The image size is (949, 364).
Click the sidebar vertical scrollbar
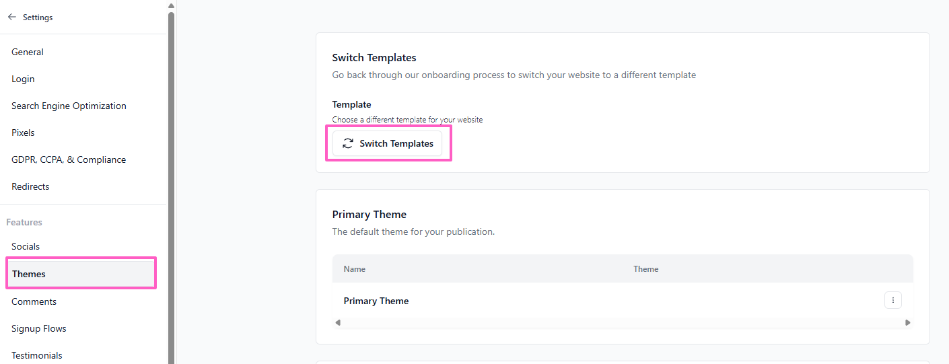(171, 182)
